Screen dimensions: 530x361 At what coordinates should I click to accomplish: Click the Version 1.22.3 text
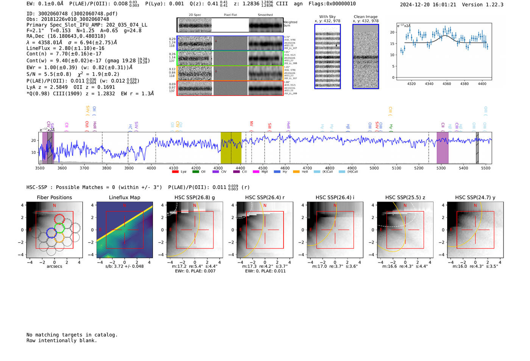tap(483, 5)
